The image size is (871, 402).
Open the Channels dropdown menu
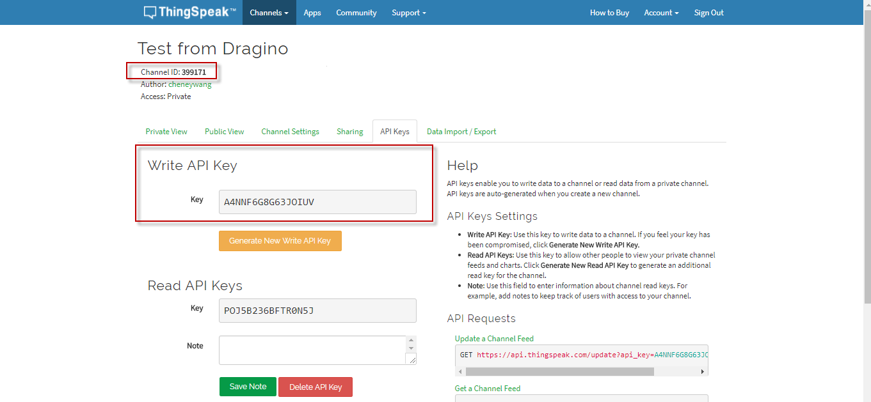tap(269, 13)
